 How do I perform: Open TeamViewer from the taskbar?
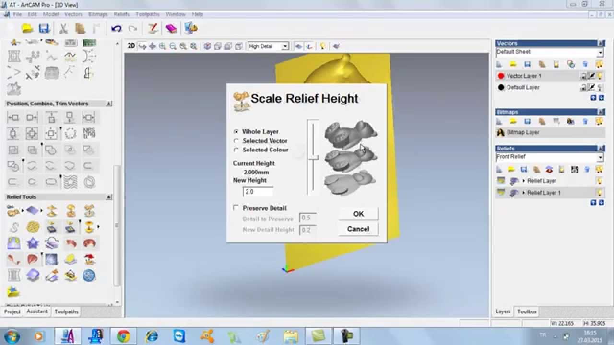pos(179,336)
